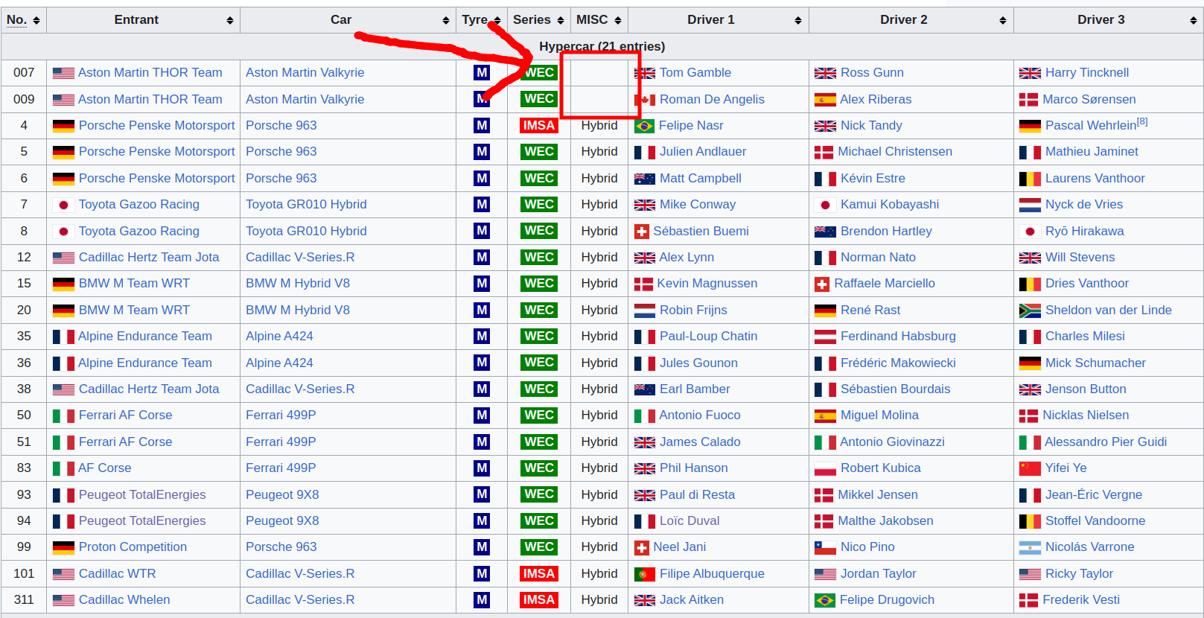Click WEC series badge in row 5
Viewport: 1204px width, 618px height.
(539, 152)
